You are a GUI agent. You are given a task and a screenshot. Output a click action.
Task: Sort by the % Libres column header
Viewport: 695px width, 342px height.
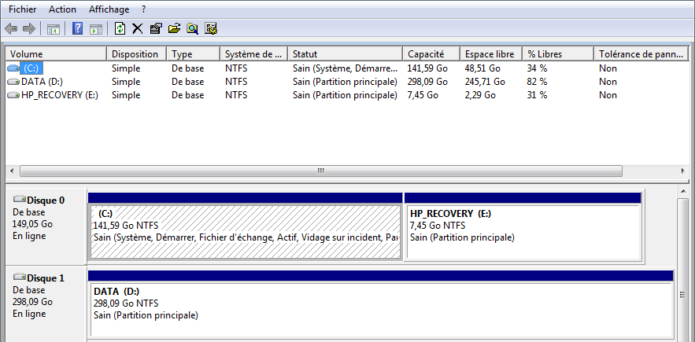(558, 54)
